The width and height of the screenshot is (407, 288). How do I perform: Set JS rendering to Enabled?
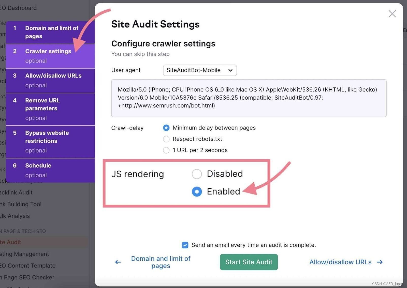197,191
